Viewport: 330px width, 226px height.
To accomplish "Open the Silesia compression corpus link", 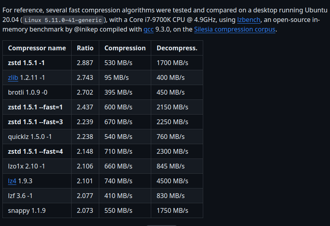I will (235, 29).
